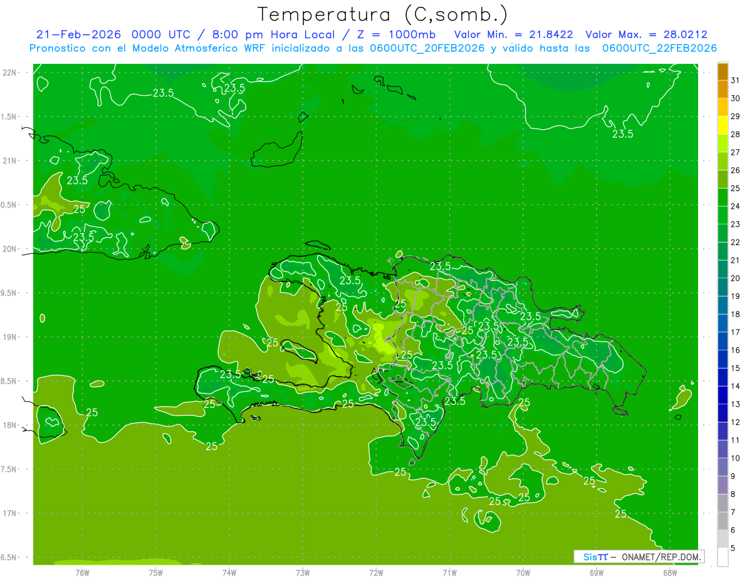Pick the dark blue swatch between 12 and 13
Image resolution: width=752 pixels, height=581 pixels.
coord(723,413)
